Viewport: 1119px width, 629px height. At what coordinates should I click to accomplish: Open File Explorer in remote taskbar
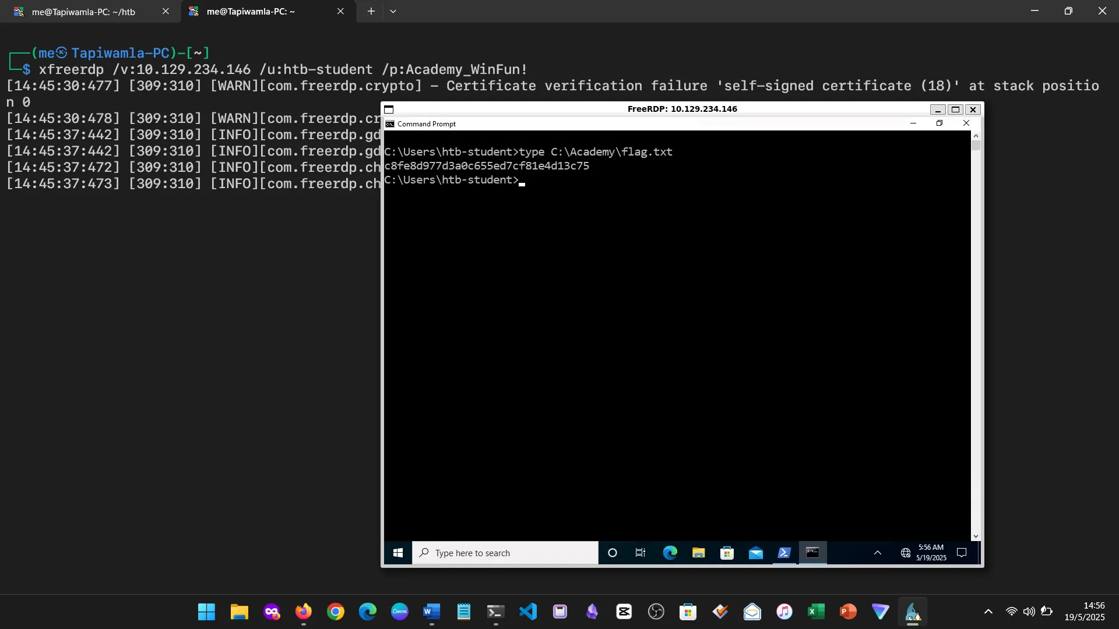pyautogui.click(x=698, y=553)
